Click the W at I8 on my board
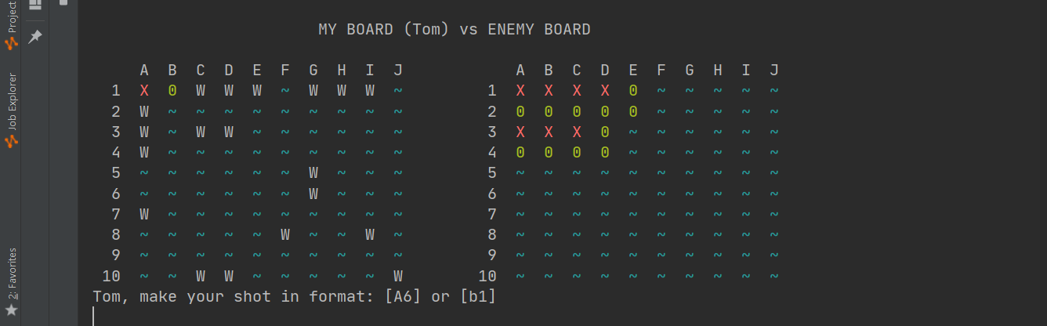This screenshot has width=1047, height=326. (x=370, y=234)
